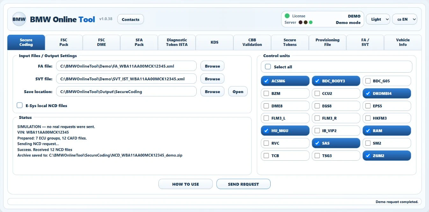
Task: Select the KDS tab
Action: tap(214, 42)
